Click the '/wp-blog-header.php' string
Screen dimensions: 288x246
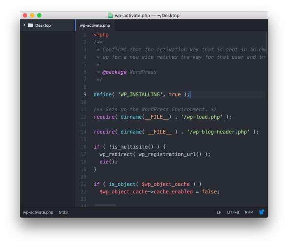tap(218, 132)
